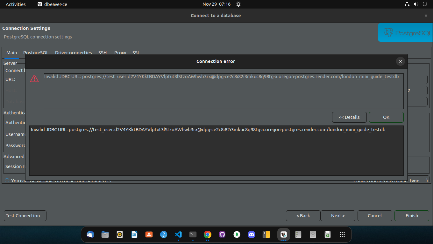Screen dimensions: 433x244
Task: Launch Google Chrome from the dock
Action: click(208, 234)
